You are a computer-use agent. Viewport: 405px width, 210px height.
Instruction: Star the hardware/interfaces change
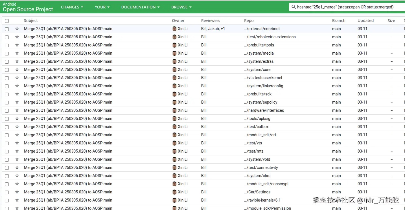pyautogui.click(x=17, y=110)
